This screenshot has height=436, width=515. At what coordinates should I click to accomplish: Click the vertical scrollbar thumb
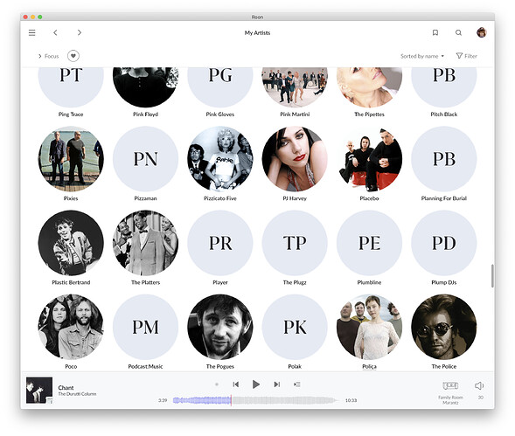click(x=492, y=276)
